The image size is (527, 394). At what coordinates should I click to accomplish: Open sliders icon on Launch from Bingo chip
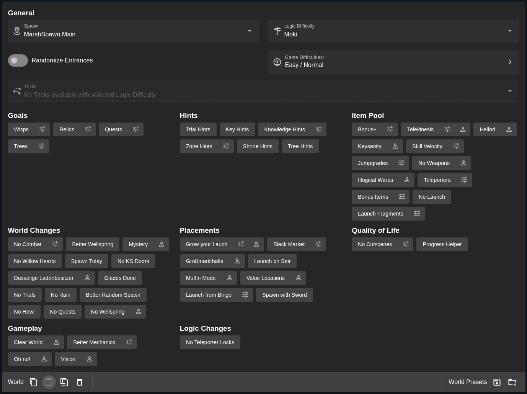(245, 295)
